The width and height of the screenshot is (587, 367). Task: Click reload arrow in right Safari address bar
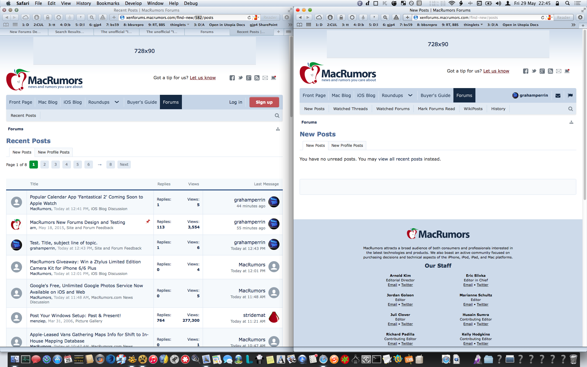tap(542, 18)
